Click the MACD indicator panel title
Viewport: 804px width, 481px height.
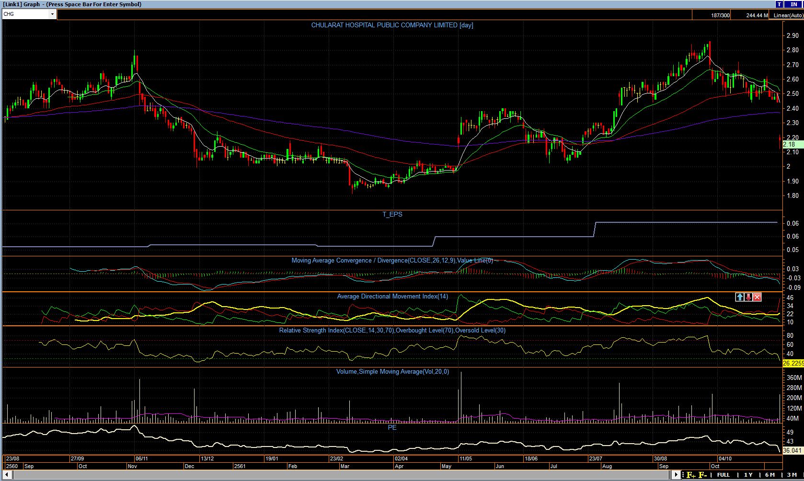click(x=392, y=261)
